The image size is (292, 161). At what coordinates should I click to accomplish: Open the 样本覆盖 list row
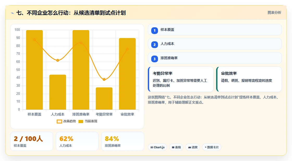[215, 30]
